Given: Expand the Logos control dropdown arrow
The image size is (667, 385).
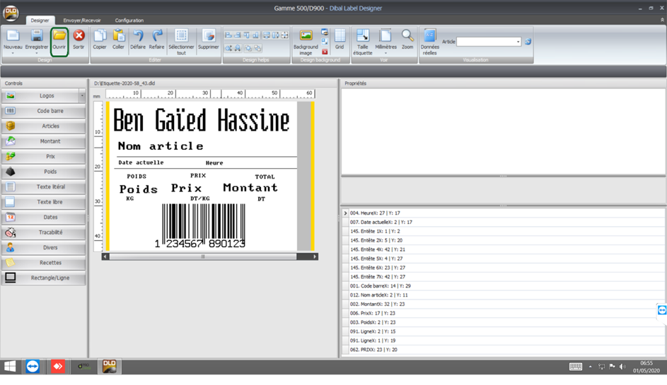Looking at the screenshot, I should click(x=82, y=96).
